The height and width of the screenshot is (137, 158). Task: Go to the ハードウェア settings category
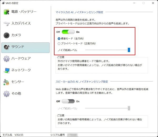click(x=25, y=59)
